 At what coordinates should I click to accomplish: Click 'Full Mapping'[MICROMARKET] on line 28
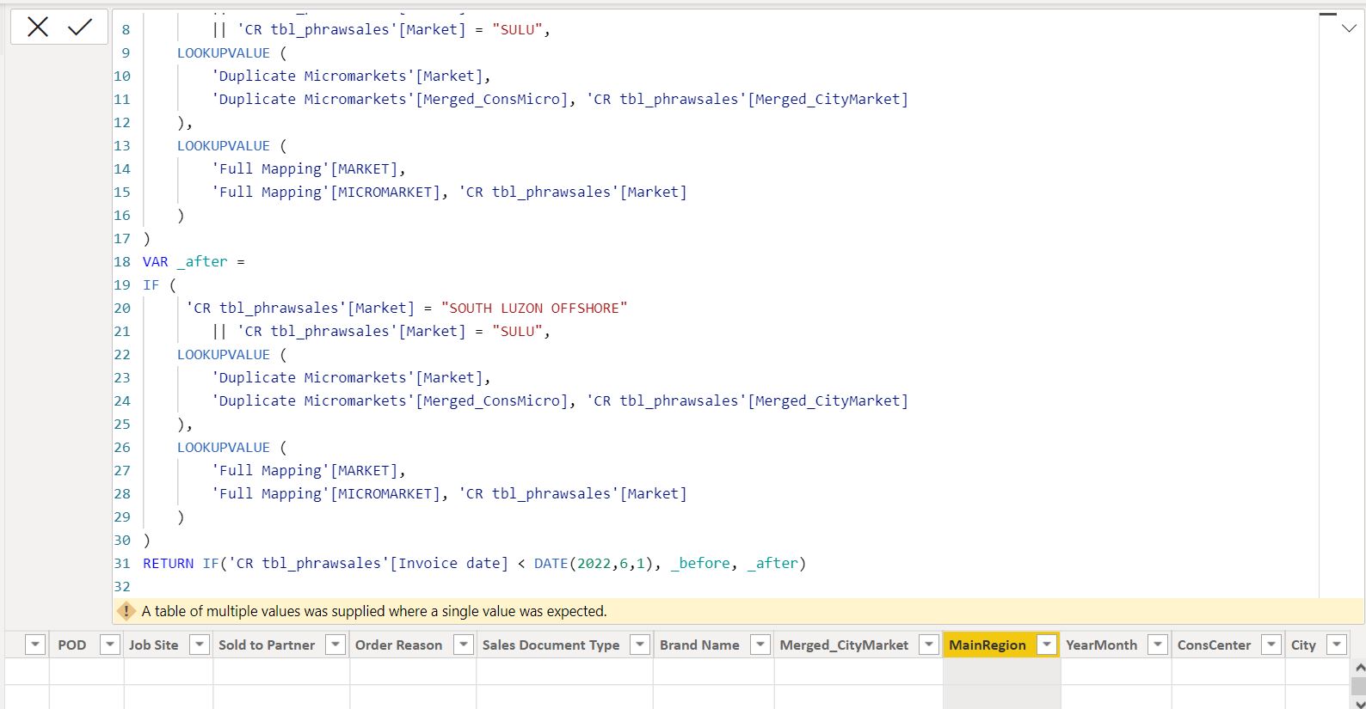click(326, 494)
